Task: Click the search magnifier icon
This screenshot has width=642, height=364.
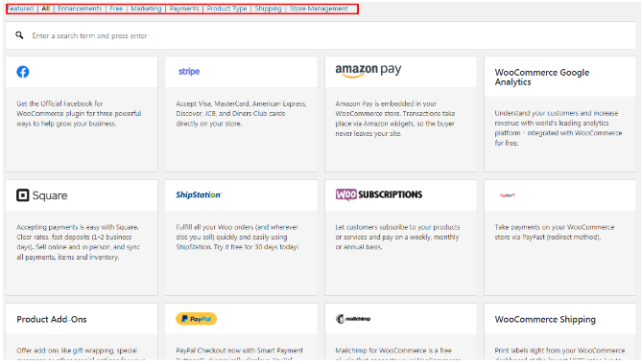Action: coord(19,35)
